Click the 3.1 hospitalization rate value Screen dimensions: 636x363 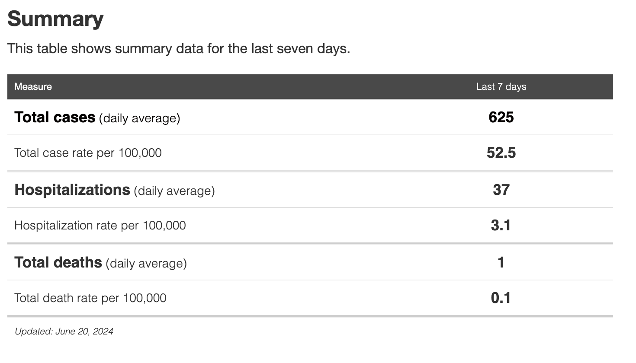[501, 225]
